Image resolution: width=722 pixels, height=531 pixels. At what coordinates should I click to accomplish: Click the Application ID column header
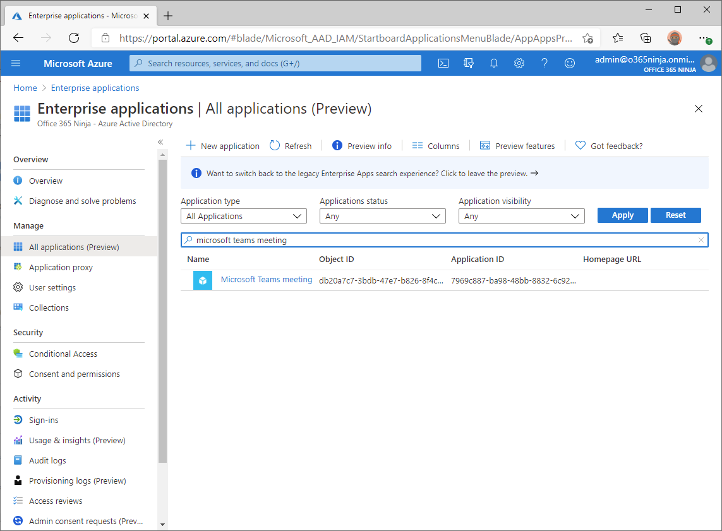pos(478,259)
